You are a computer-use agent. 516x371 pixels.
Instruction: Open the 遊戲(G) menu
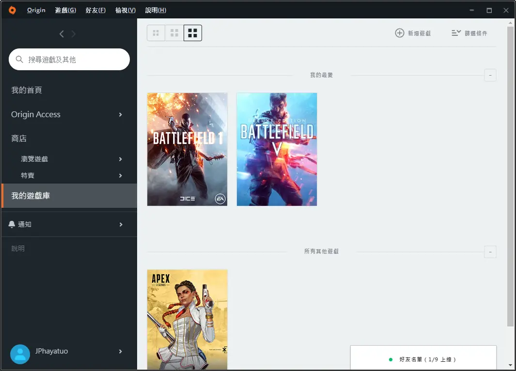[x=65, y=10]
